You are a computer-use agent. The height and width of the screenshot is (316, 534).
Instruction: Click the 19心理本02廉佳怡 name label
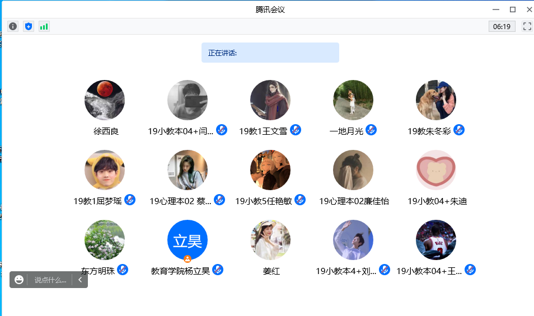(x=354, y=201)
